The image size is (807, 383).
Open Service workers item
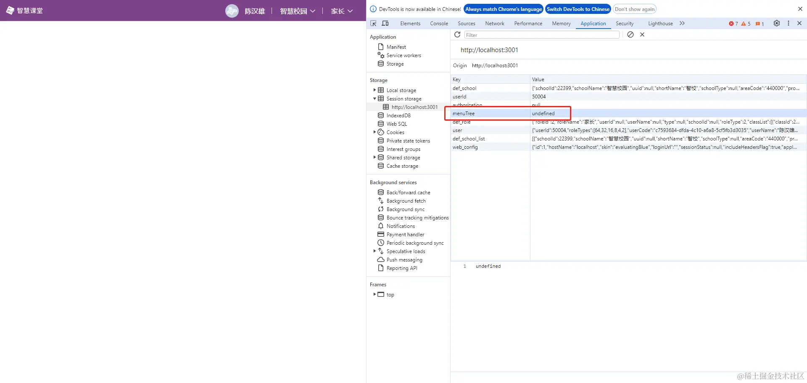tap(403, 55)
